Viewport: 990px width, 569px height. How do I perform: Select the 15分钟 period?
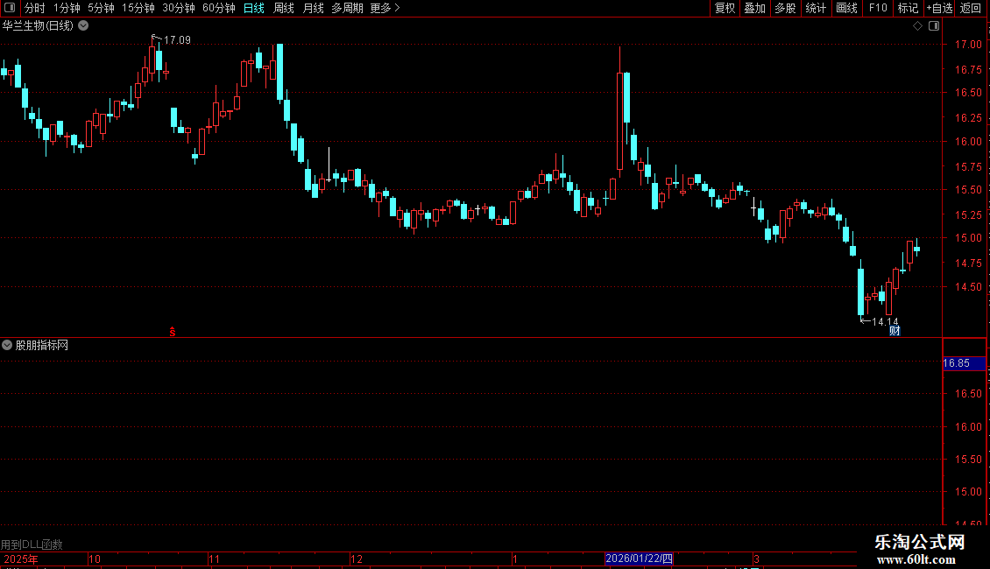138,8
